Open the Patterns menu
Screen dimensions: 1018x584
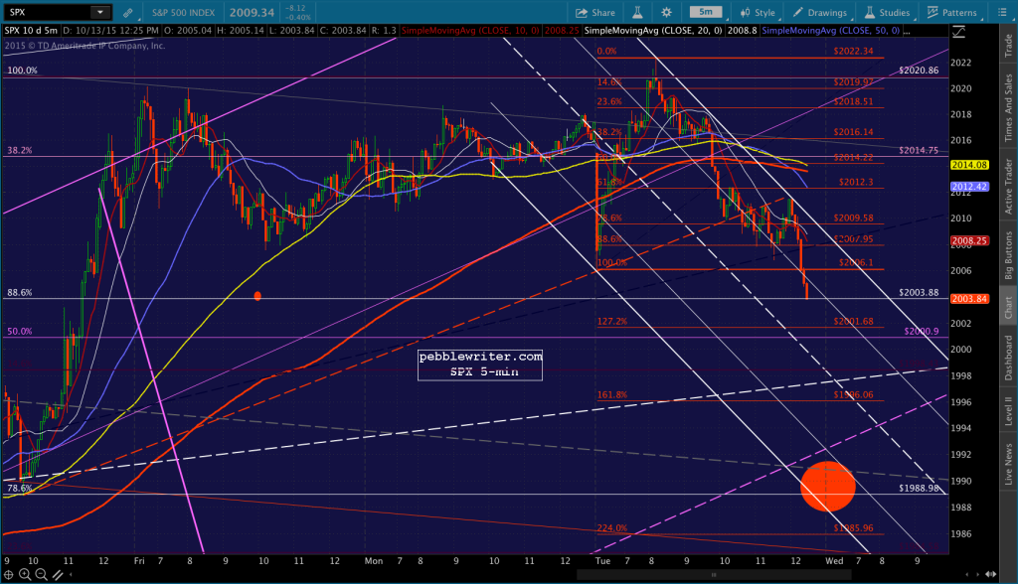tap(951, 12)
